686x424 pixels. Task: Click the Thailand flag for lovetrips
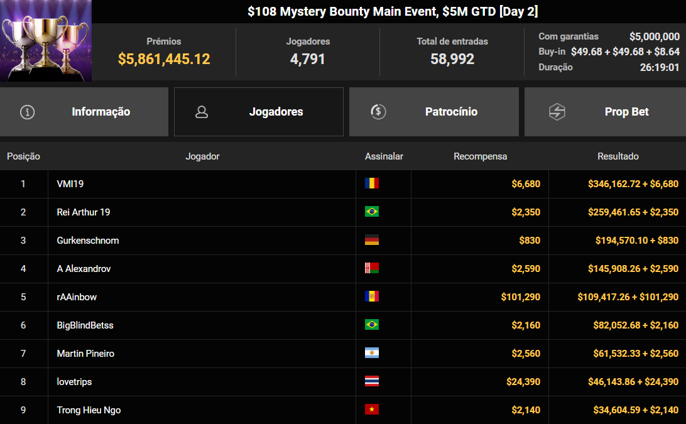click(372, 381)
